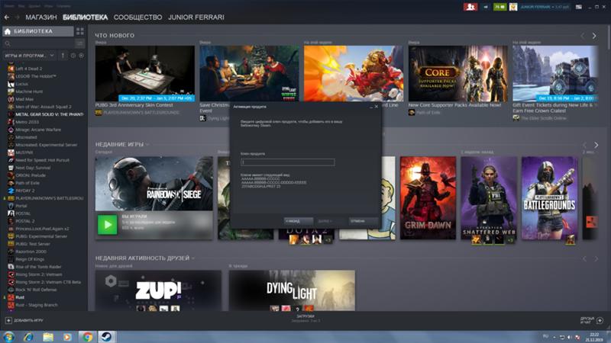The image size is (611, 343).
Task: Select Rust in the game list
Action: click(20, 297)
